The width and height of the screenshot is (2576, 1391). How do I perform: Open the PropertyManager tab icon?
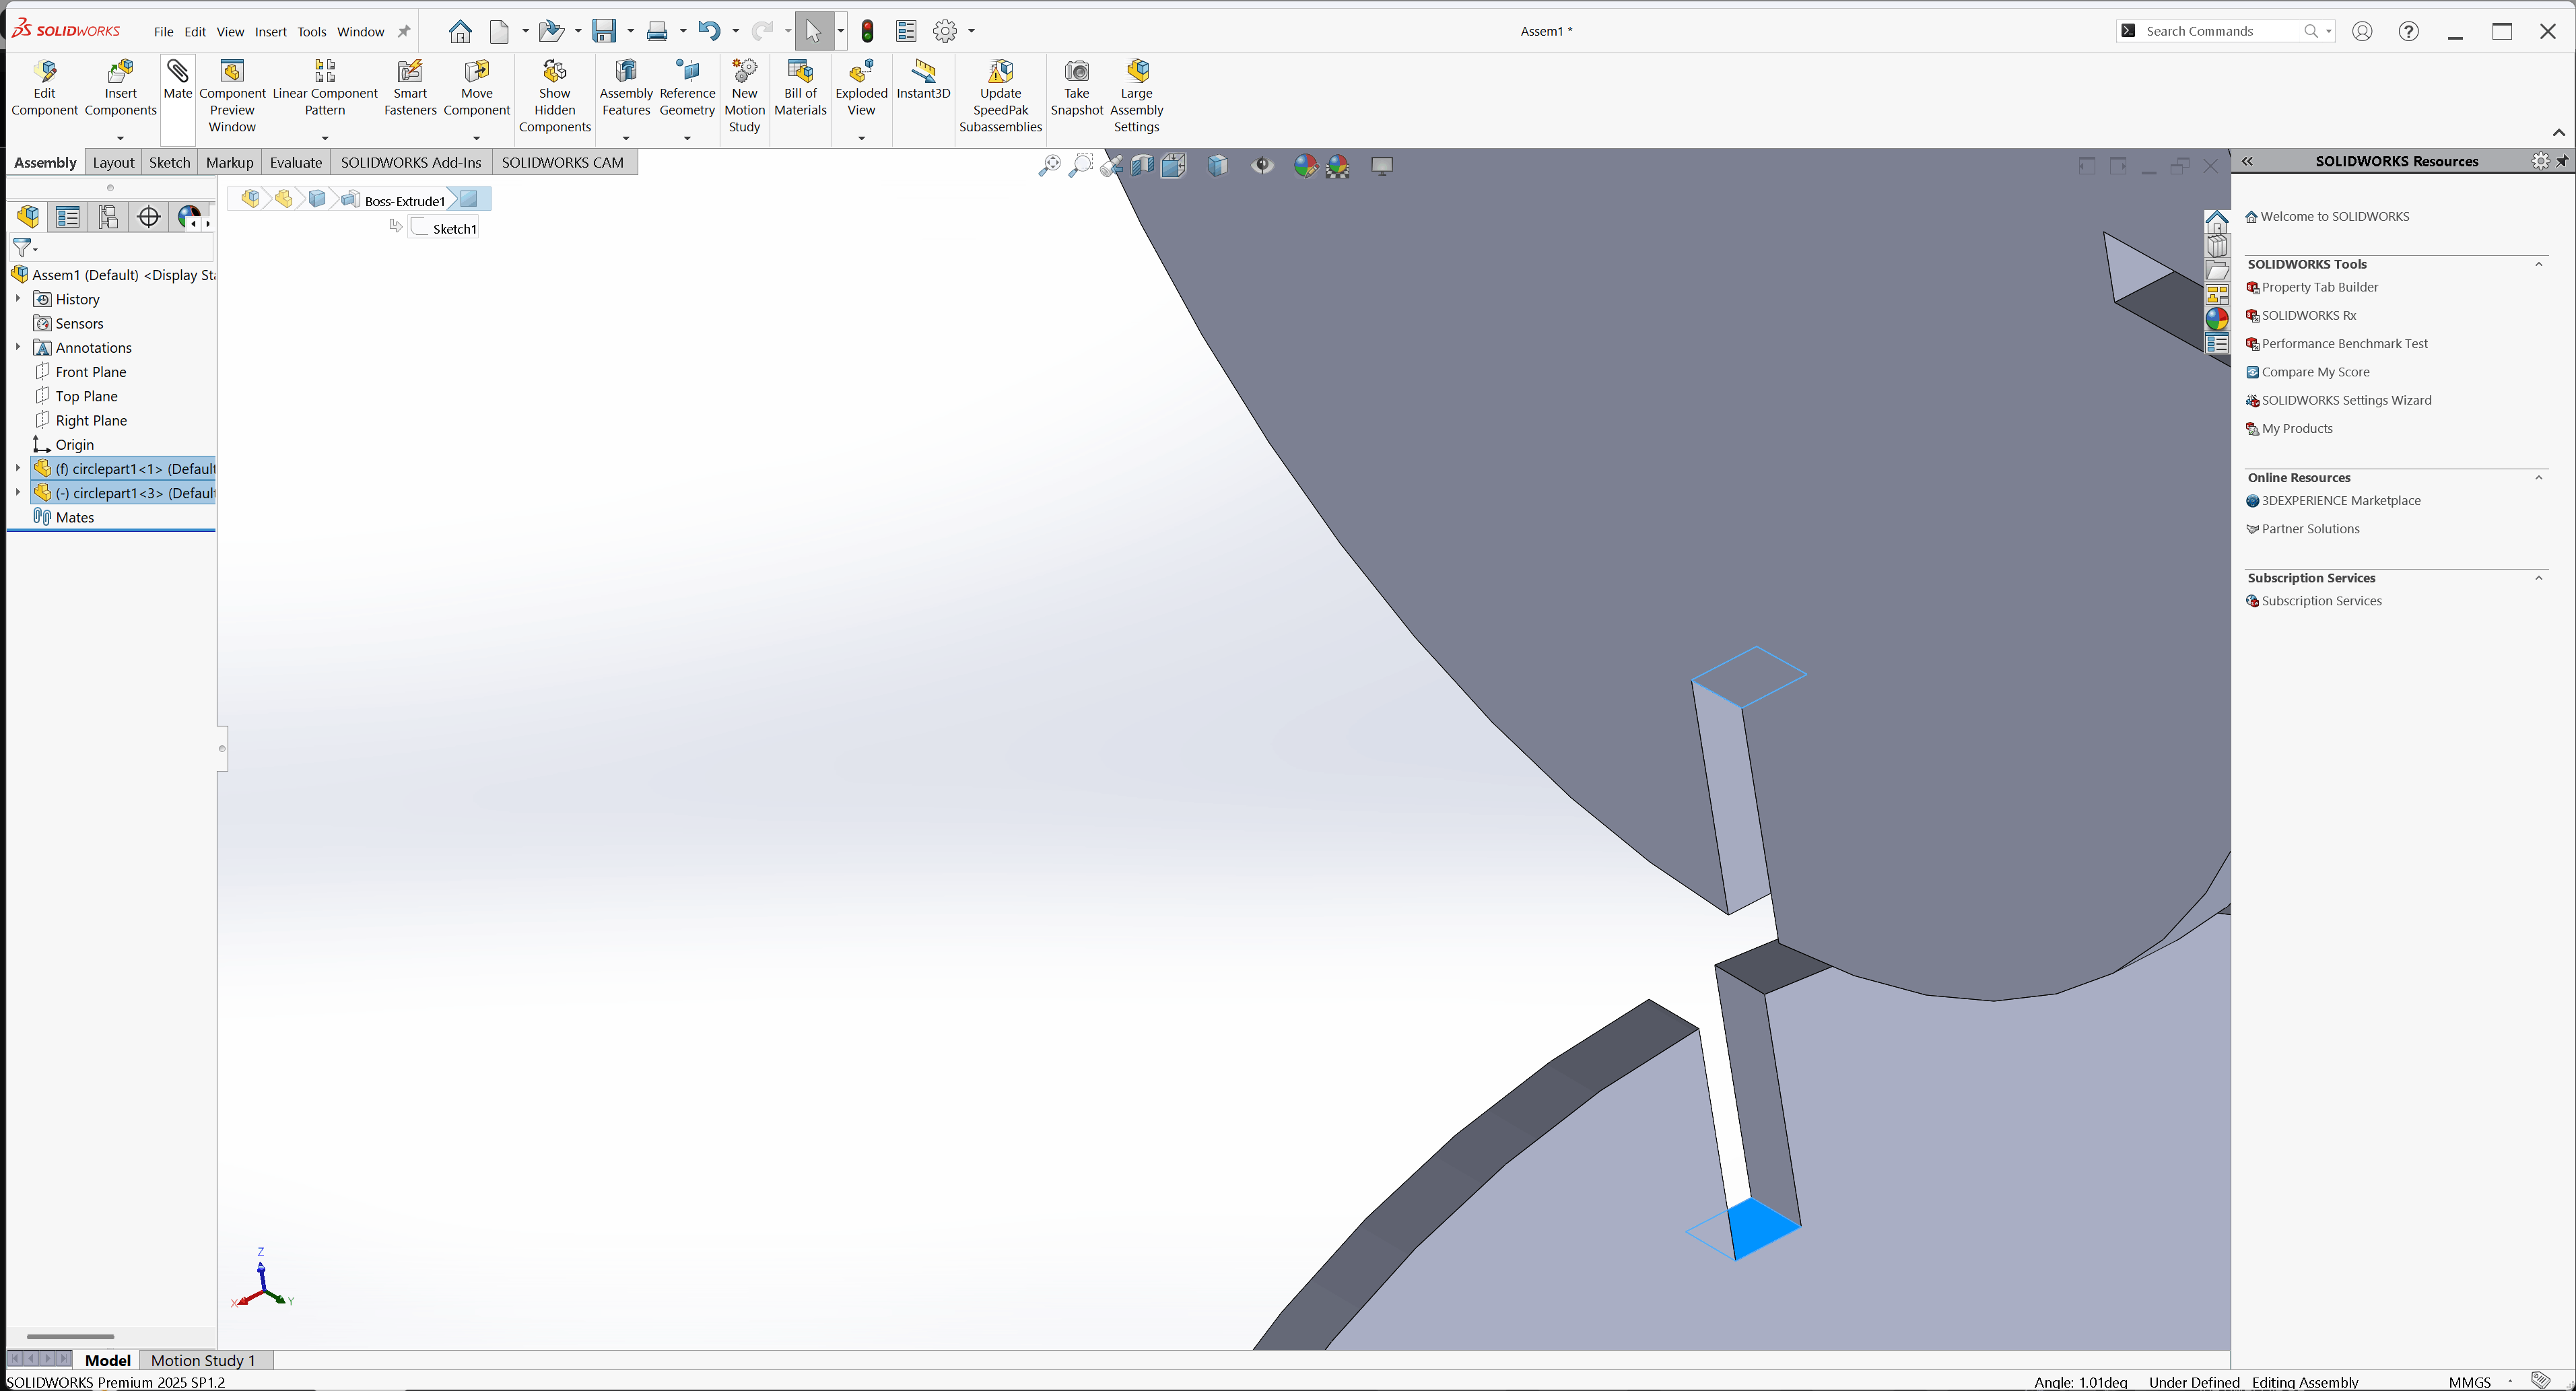pyautogui.click(x=68, y=217)
